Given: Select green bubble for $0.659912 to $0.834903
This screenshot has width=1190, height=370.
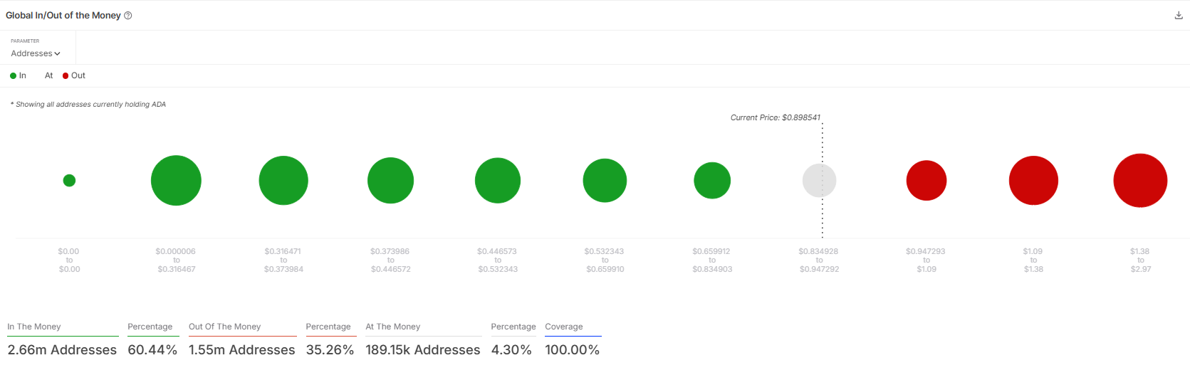Looking at the screenshot, I should (712, 181).
